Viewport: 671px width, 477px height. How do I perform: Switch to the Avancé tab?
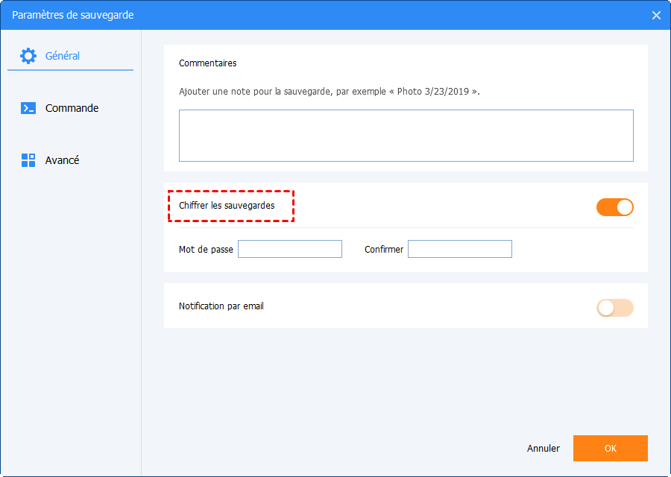click(71, 160)
